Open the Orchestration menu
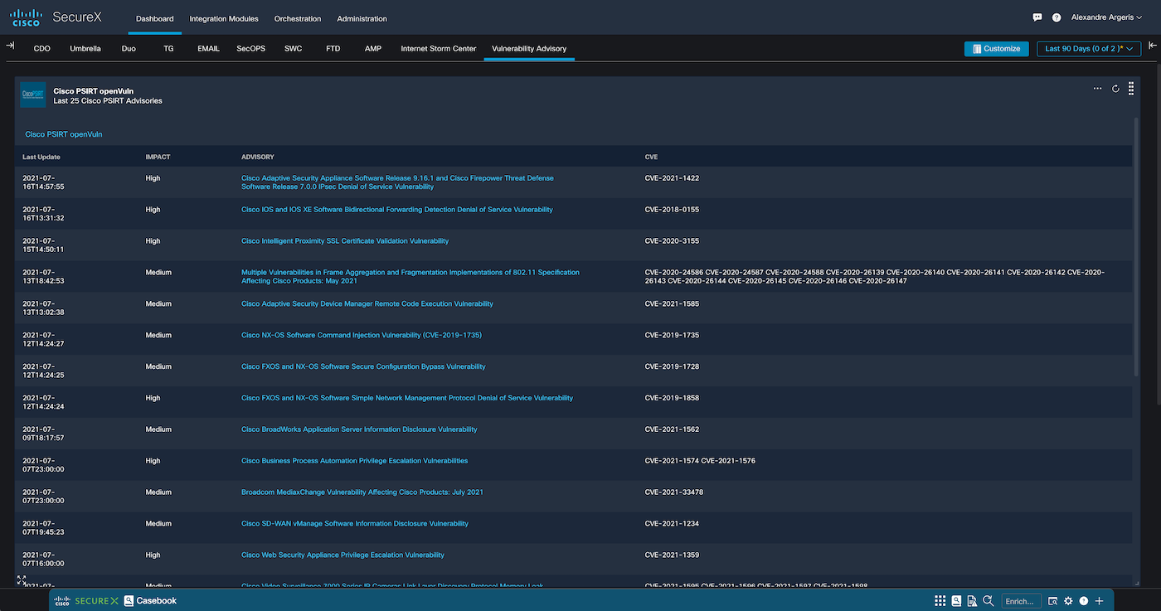This screenshot has height=611, width=1161. (298, 18)
